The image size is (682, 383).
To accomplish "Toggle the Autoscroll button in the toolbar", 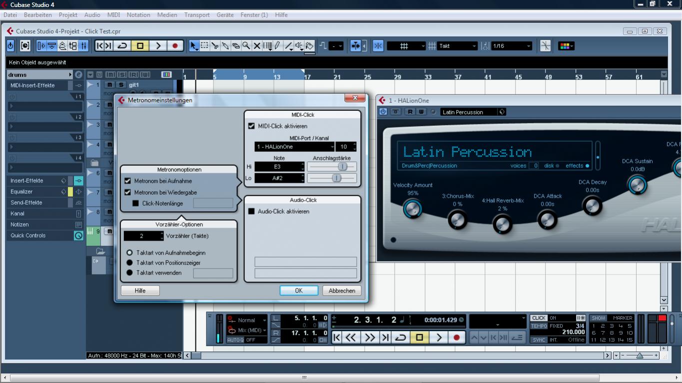I will [356, 45].
